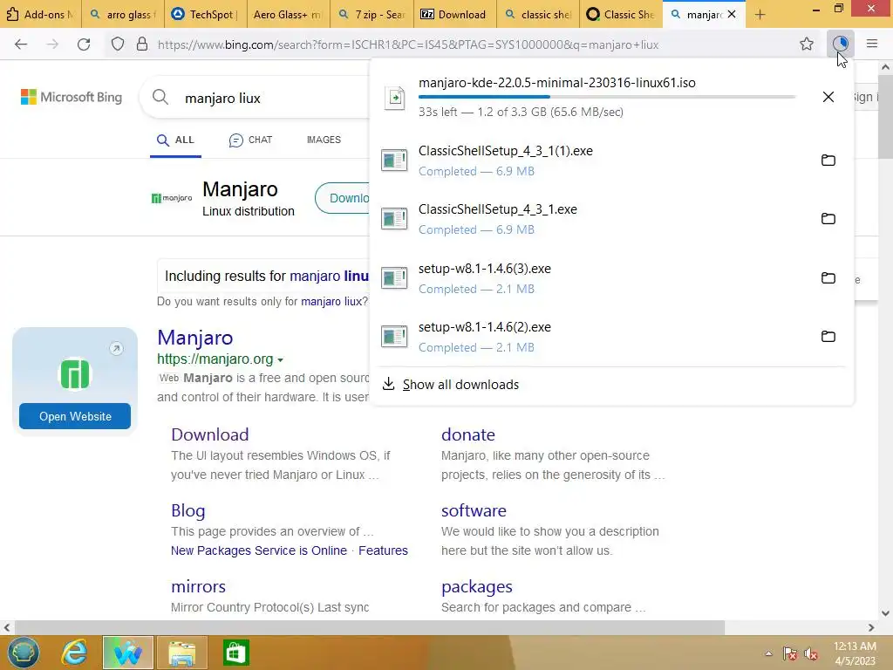Open the Features link
The width and height of the screenshot is (893, 670).
pos(384,550)
